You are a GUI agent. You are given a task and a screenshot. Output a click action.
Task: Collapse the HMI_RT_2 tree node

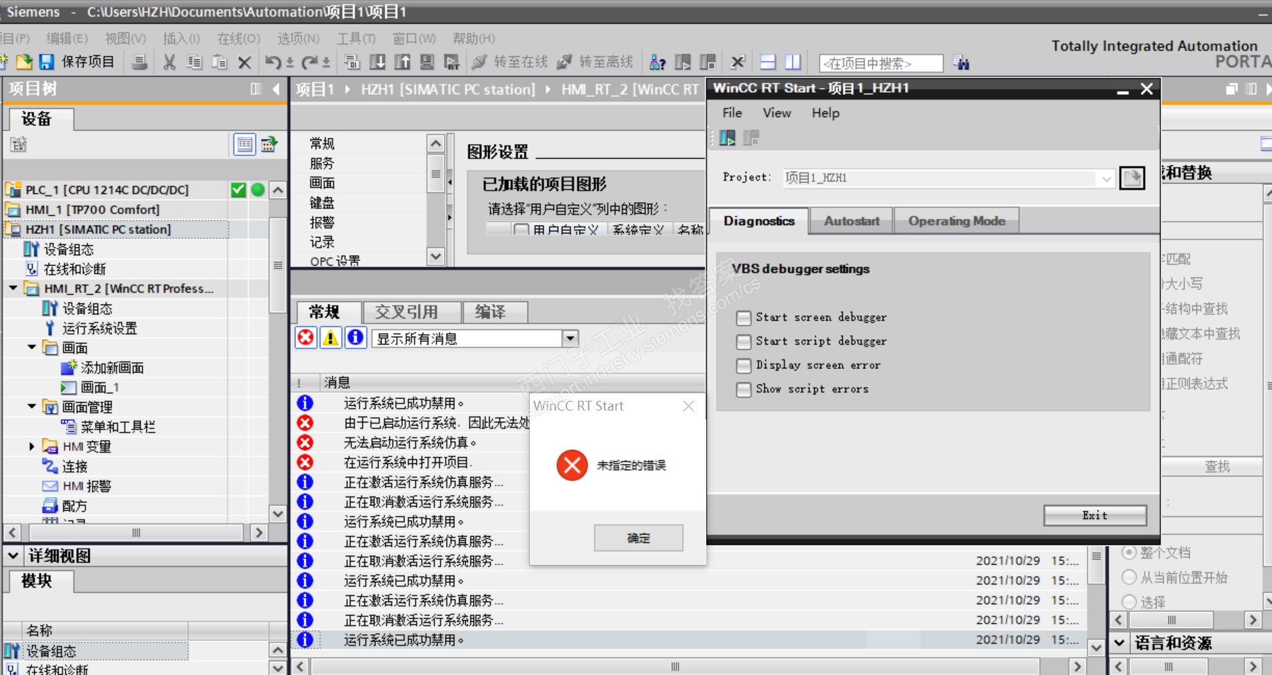[13, 288]
